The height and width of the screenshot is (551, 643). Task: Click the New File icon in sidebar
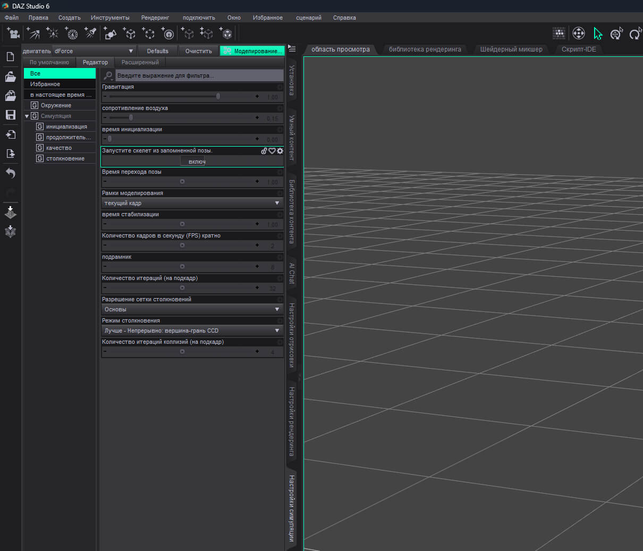coord(10,56)
